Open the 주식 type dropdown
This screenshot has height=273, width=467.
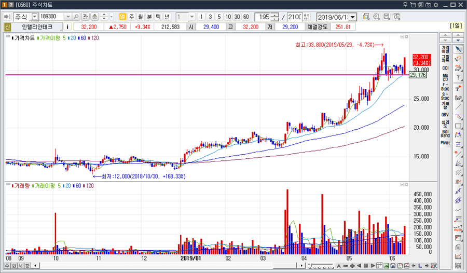tap(35, 17)
